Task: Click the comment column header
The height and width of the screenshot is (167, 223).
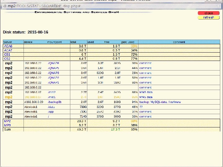Action: (179, 42)
